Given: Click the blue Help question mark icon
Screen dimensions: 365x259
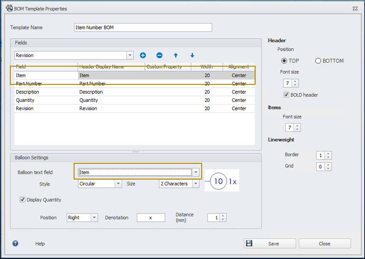Looking at the screenshot, I should [x=15, y=243].
